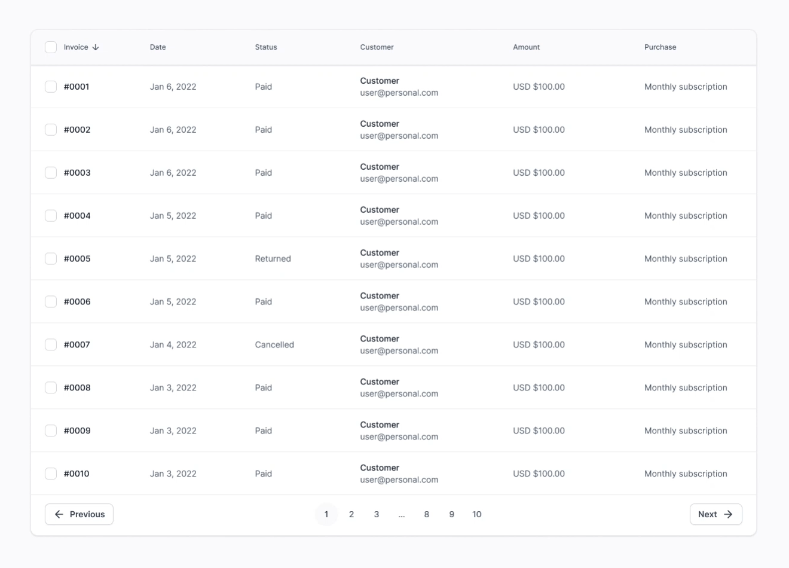
Task: Sort by the Date column header
Action: [x=158, y=47]
